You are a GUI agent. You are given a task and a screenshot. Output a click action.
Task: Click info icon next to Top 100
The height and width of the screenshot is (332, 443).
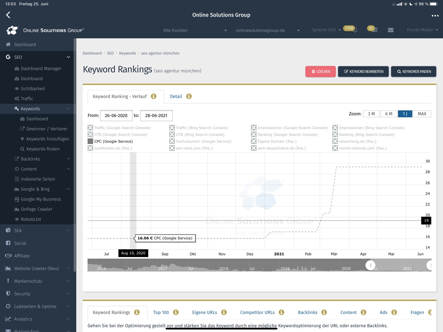[176, 312]
